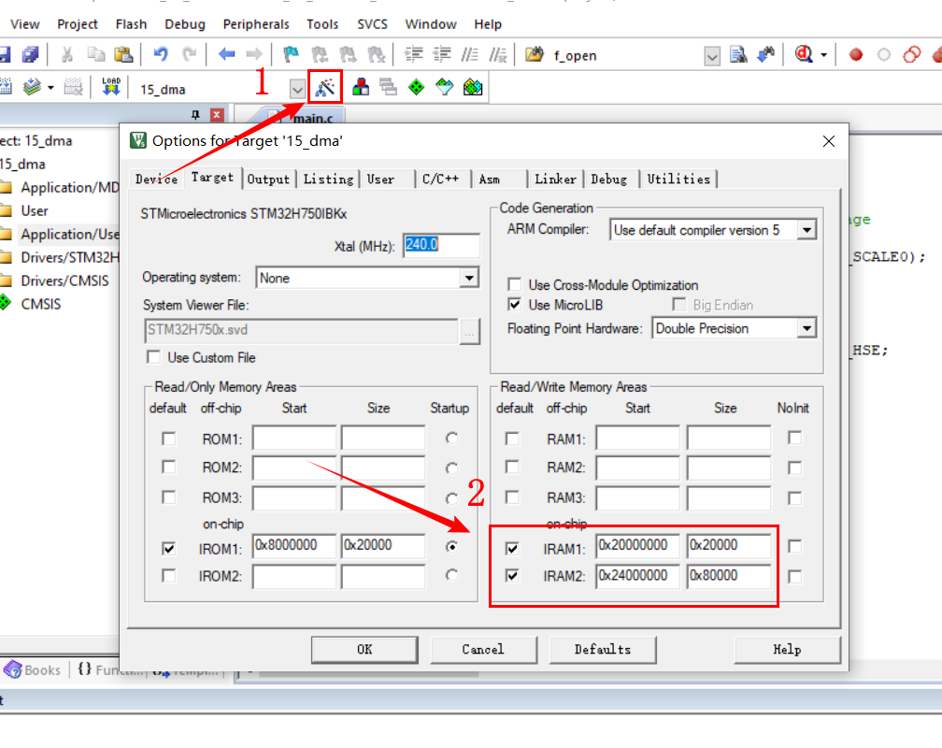This screenshot has width=942, height=748.
Task: Switch to the C/C++ tab
Action: [x=440, y=179]
